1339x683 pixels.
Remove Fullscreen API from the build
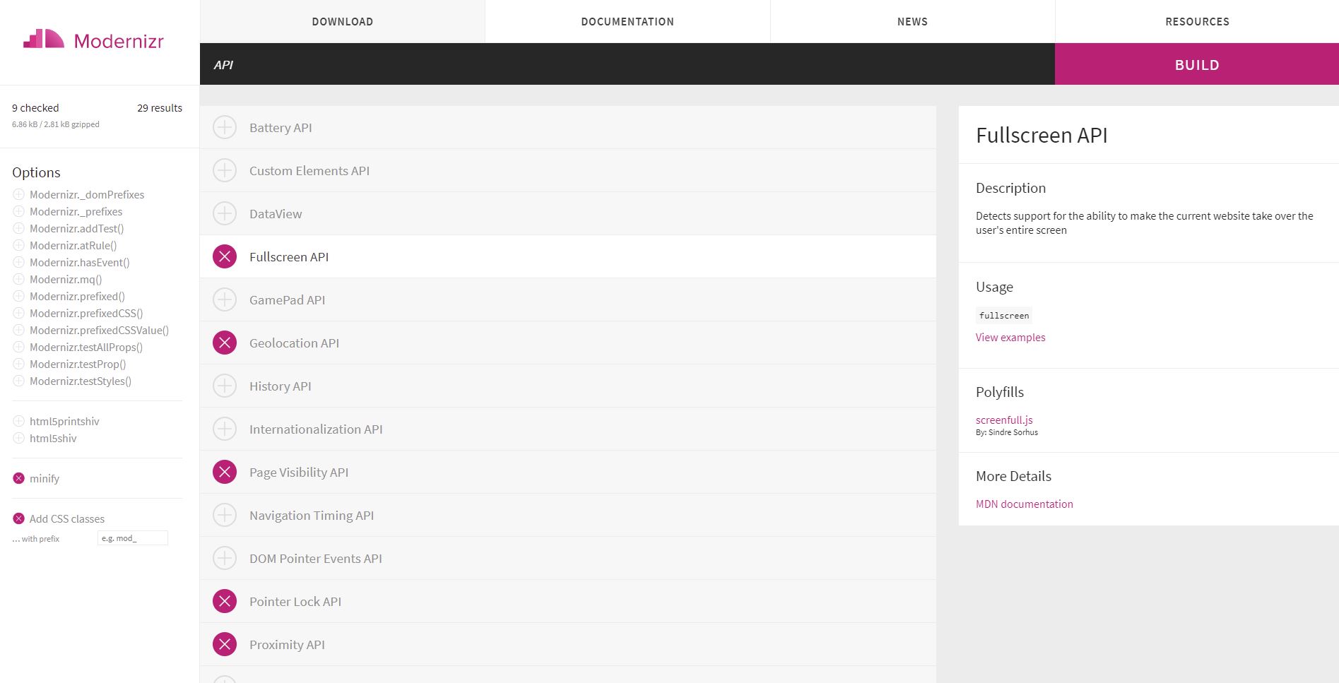(x=225, y=256)
